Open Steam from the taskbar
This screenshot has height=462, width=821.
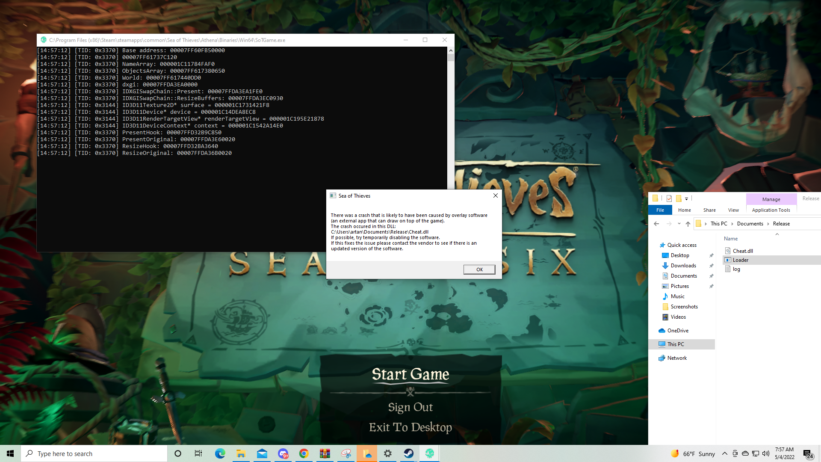point(408,453)
